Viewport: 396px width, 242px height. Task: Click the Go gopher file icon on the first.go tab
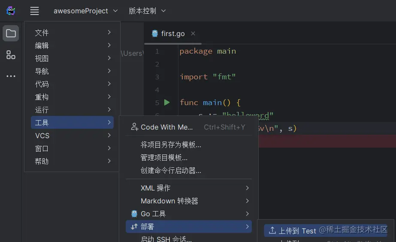(x=155, y=33)
